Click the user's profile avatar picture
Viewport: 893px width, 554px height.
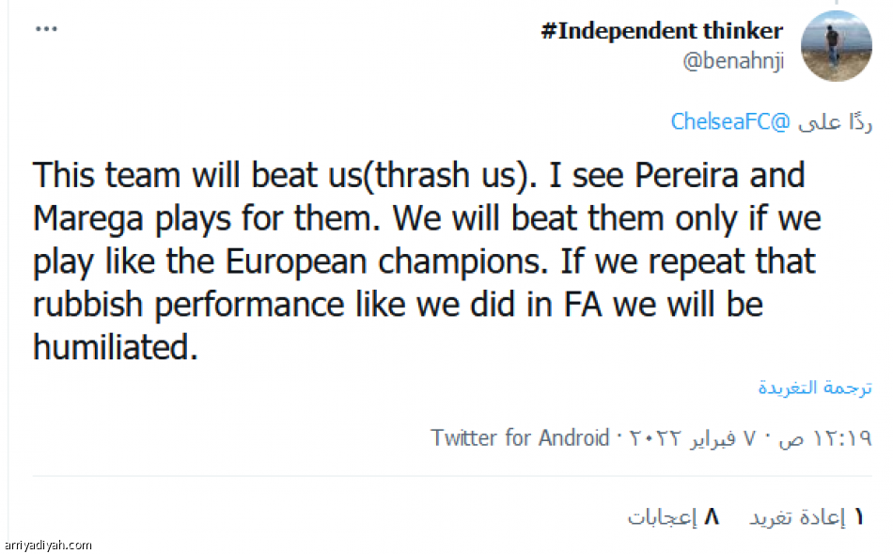point(835,46)
